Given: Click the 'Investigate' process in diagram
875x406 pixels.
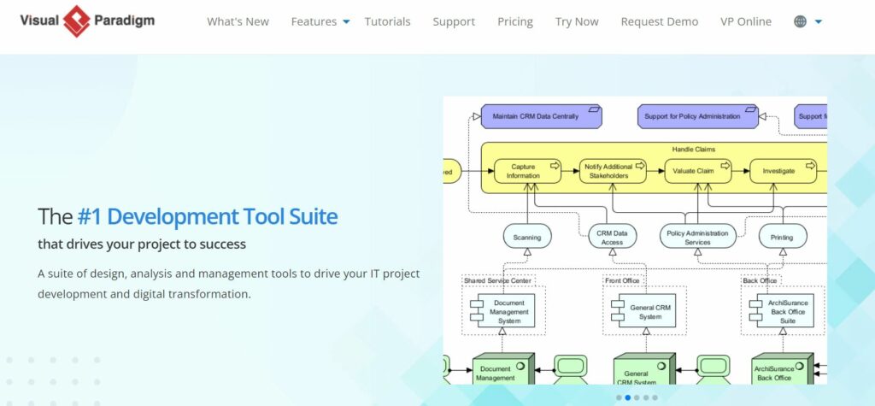Looking at the screenshot, I should pyautogui.click(x=783, y=171).
